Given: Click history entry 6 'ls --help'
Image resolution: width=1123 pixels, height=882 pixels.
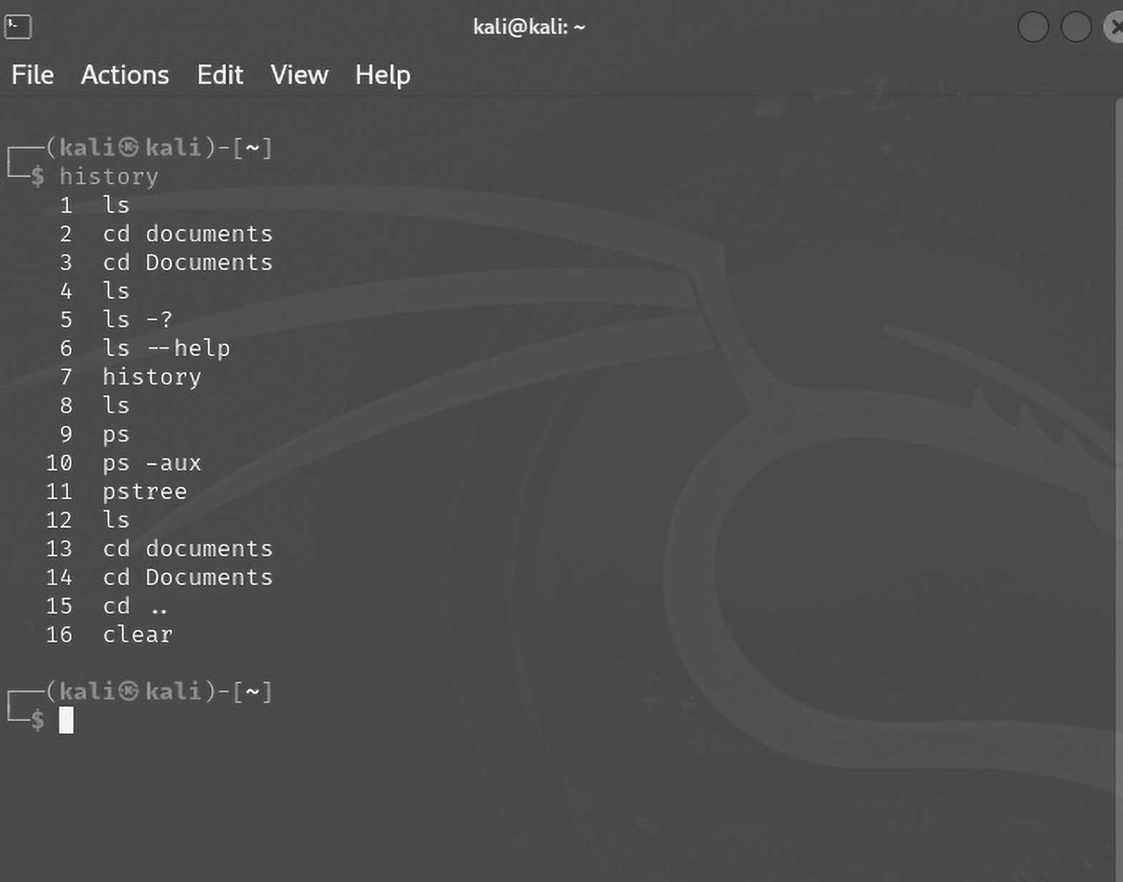Looking at the screenshot, I should [166, 349].
